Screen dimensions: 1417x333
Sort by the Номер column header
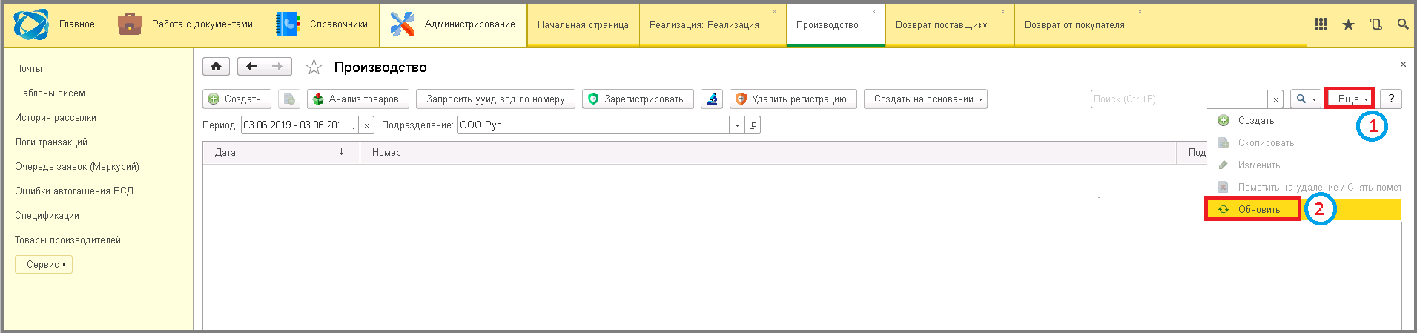769,152
